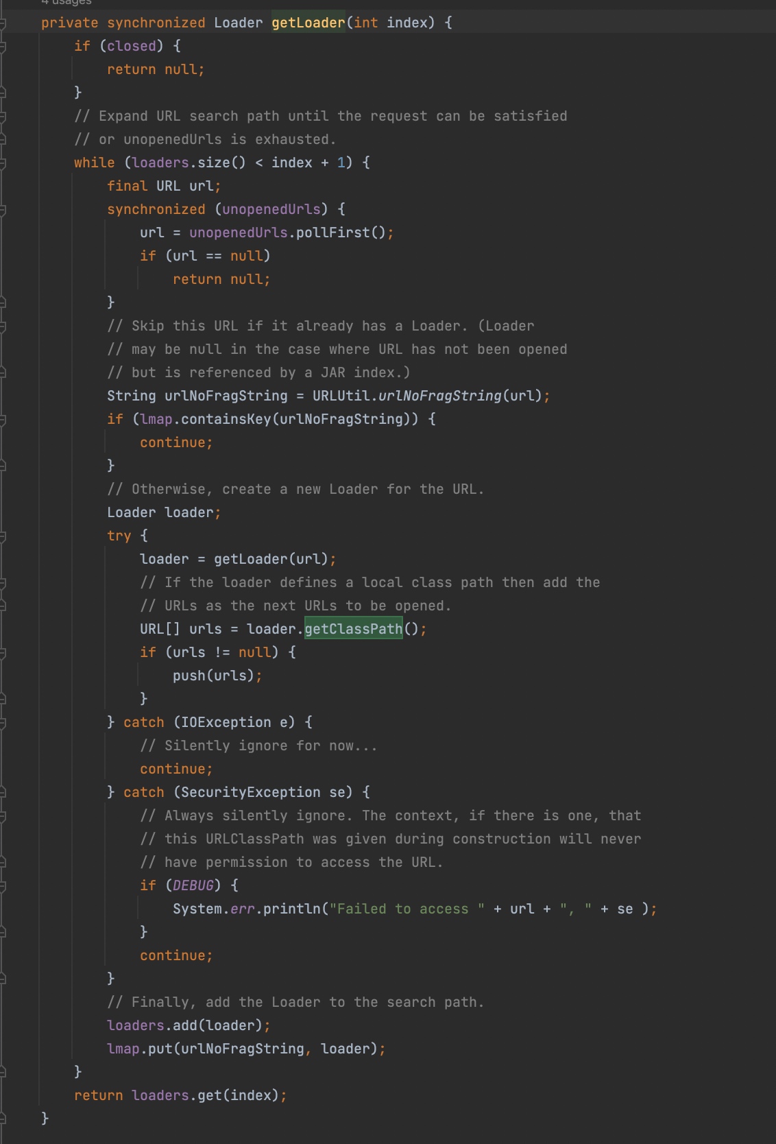Click loaders in the return statement
The height and width of the screenshot is (1144, 776).
tap(160, 1095)
